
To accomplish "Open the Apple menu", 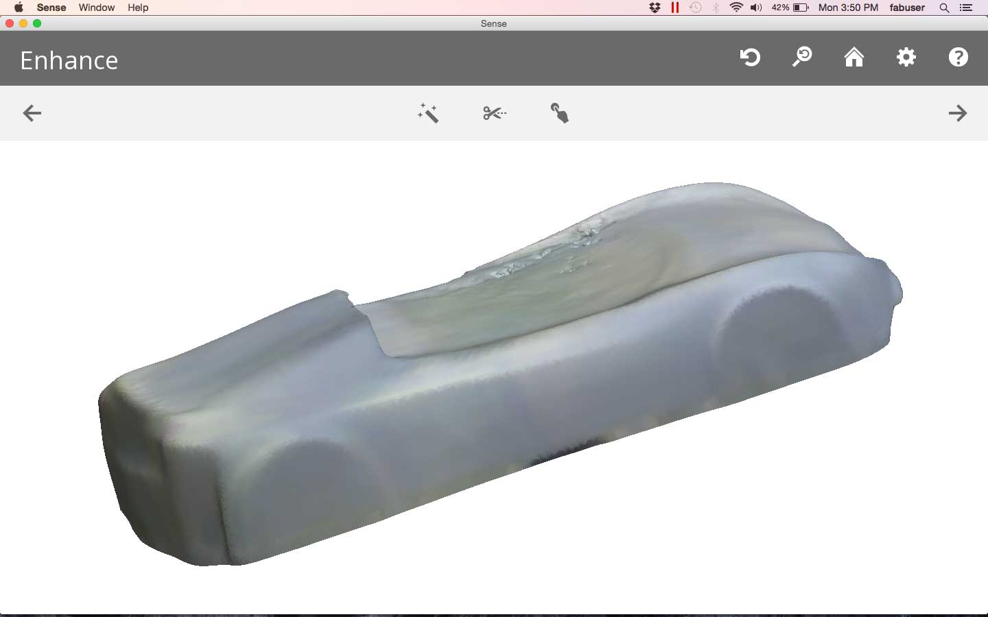I will [x=19, y=8].
